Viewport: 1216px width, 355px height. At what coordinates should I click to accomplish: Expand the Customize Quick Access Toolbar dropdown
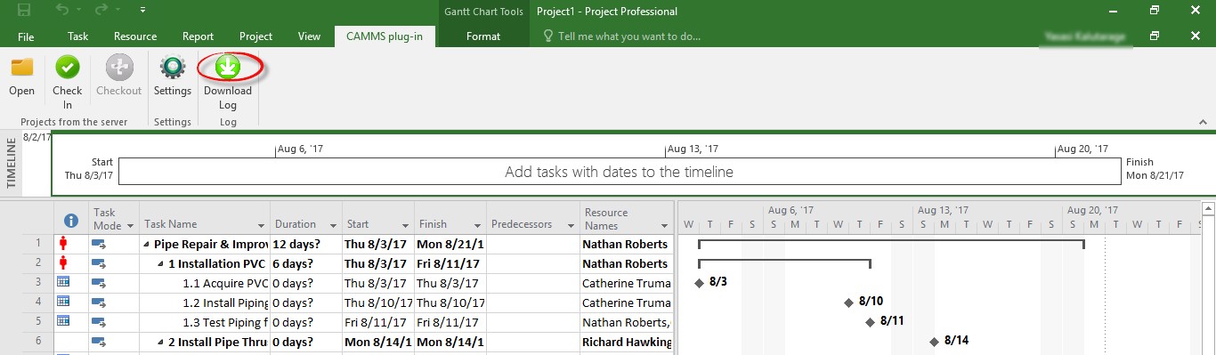coord(143,11)
